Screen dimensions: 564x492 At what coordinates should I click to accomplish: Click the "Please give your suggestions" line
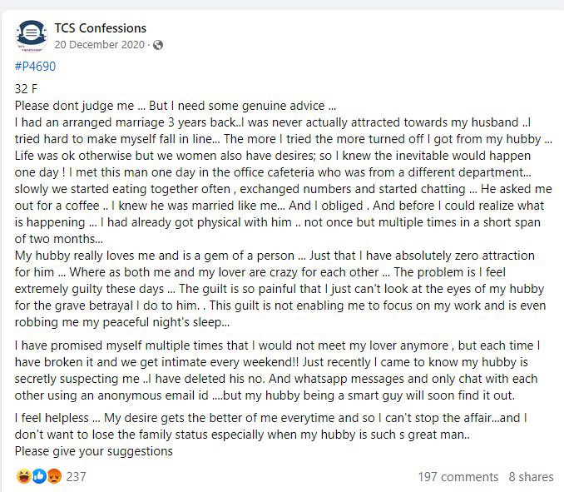(x=94, y=451)
